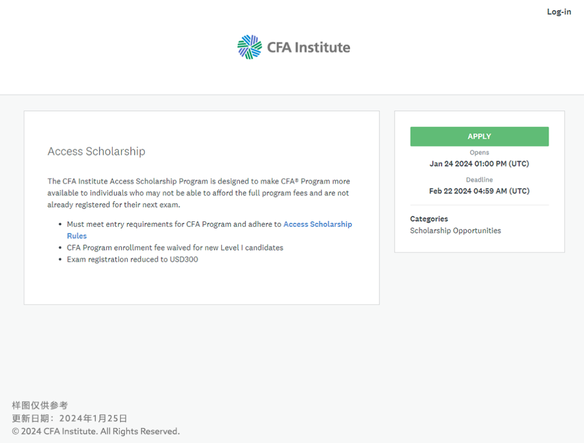Click the CFA Institute starburst logo icon
The image size is (584, 443).
click(x=249, y=47)
